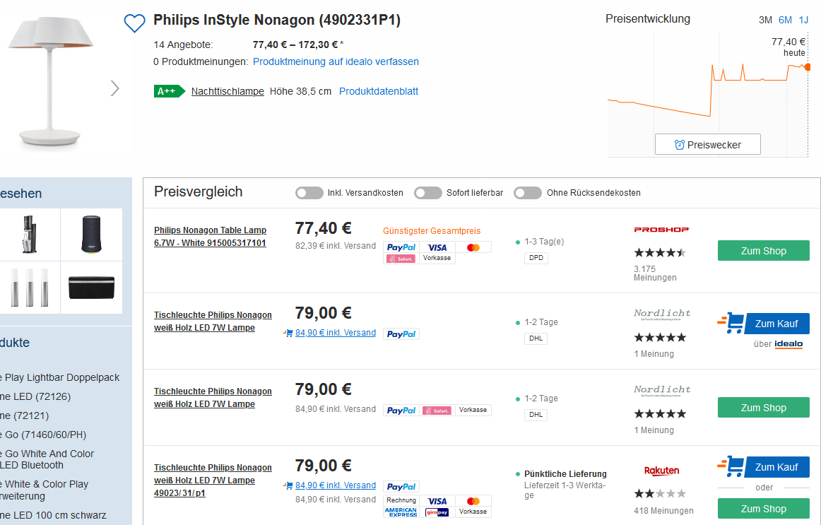Click Zum Shop for the Proshop offer
The width and height of the screenshot is (821, 525).
point(763,251)
